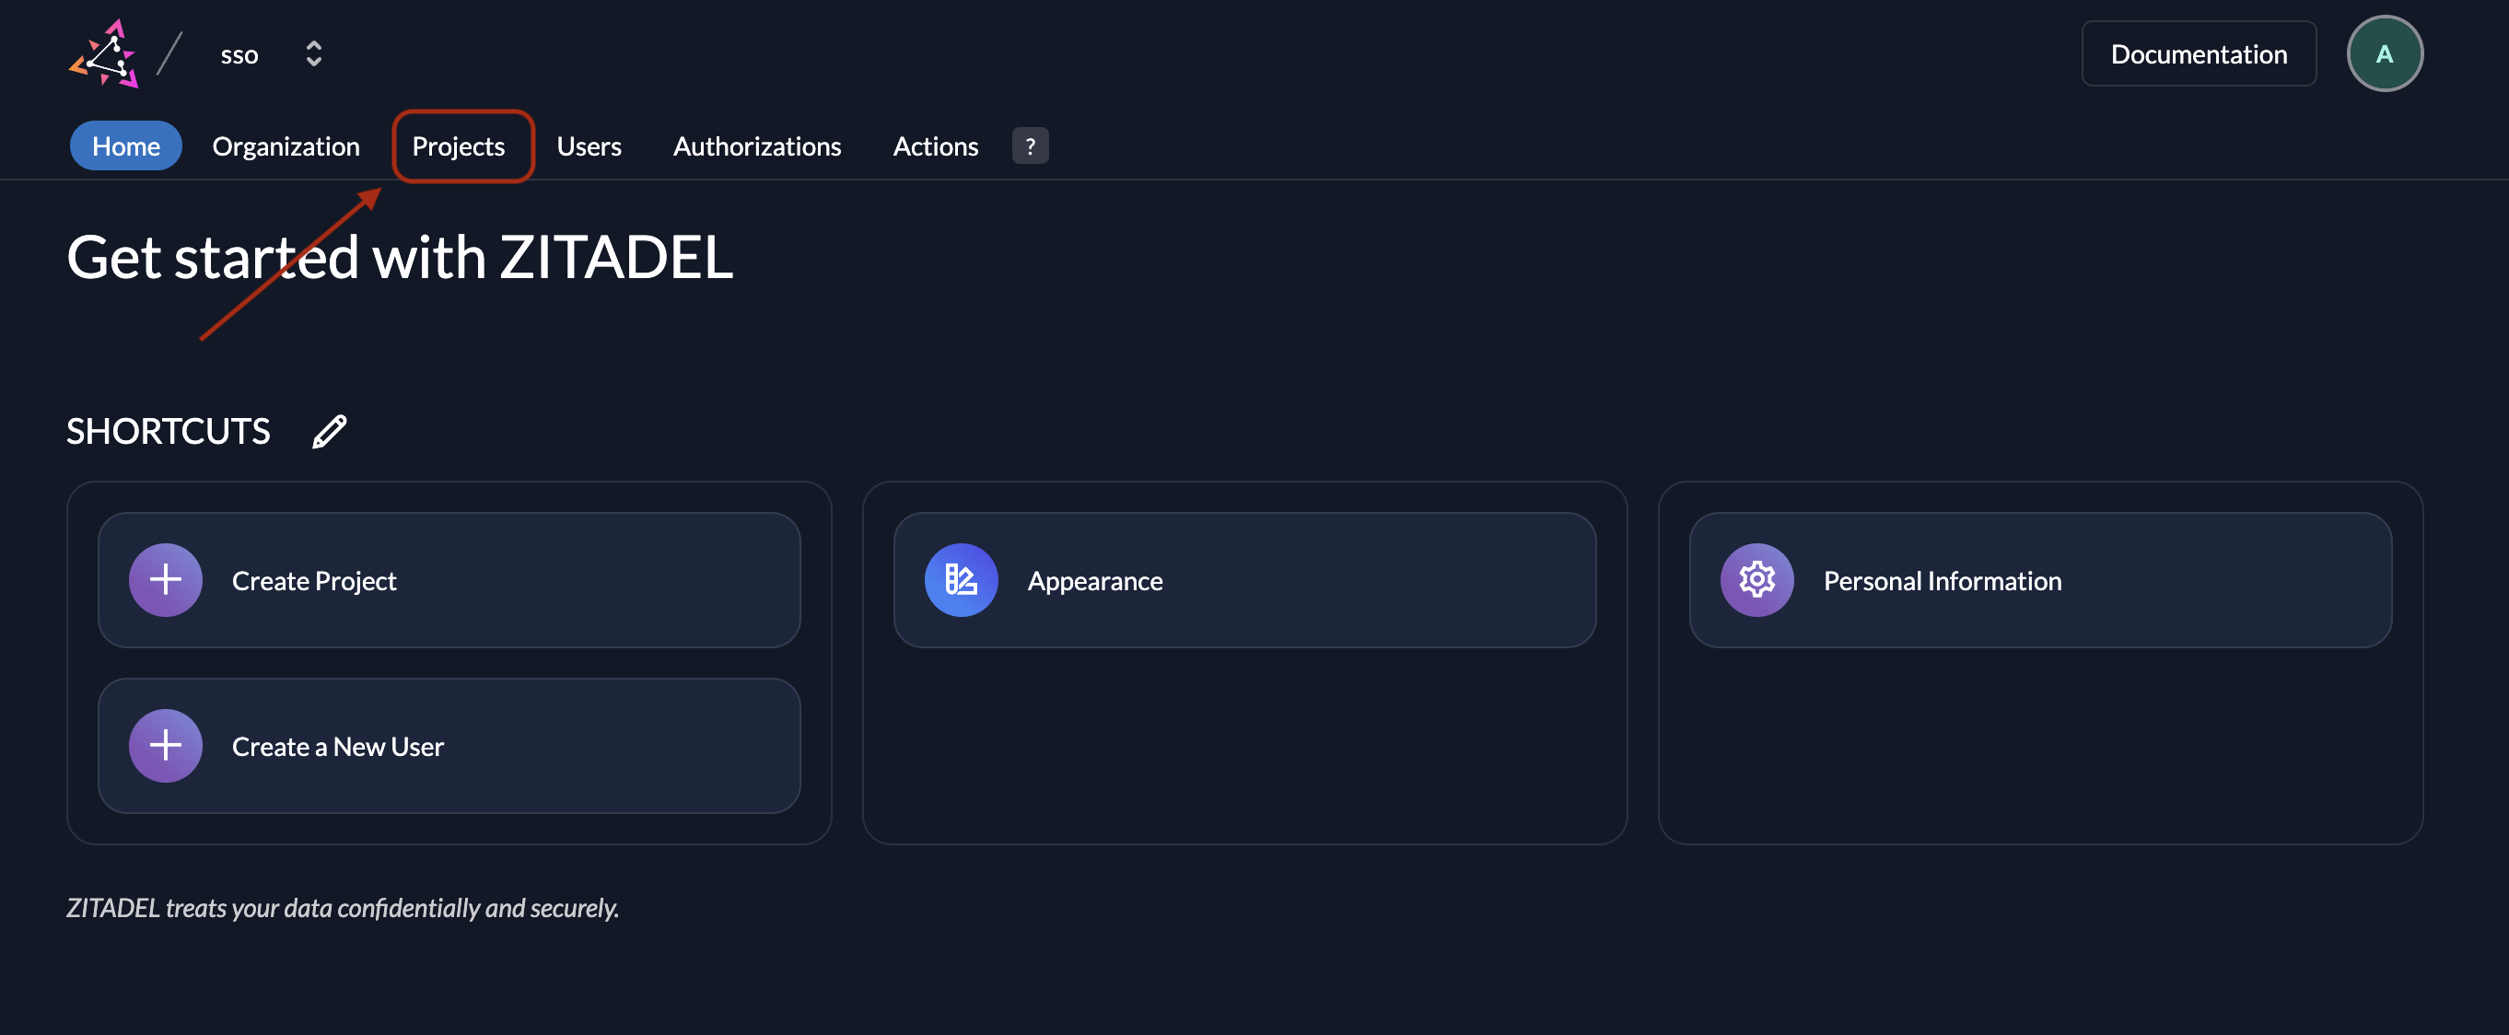
Task: Click the up-down chevron beside sso
Action: click(x=313, y=52)
